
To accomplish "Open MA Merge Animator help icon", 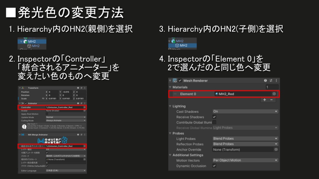I will (78, 135).
